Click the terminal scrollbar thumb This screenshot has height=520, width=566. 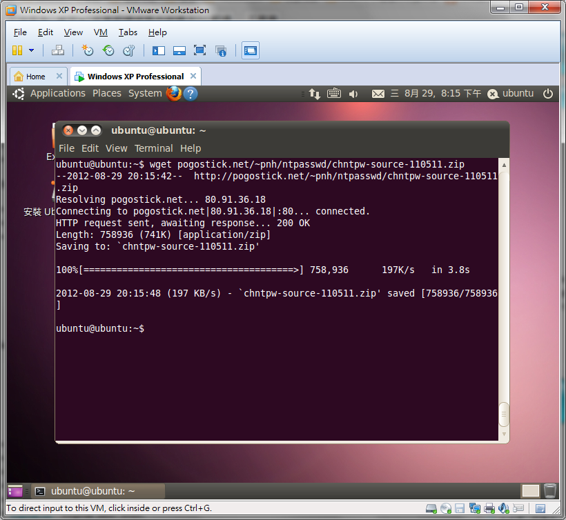point(504,414)
